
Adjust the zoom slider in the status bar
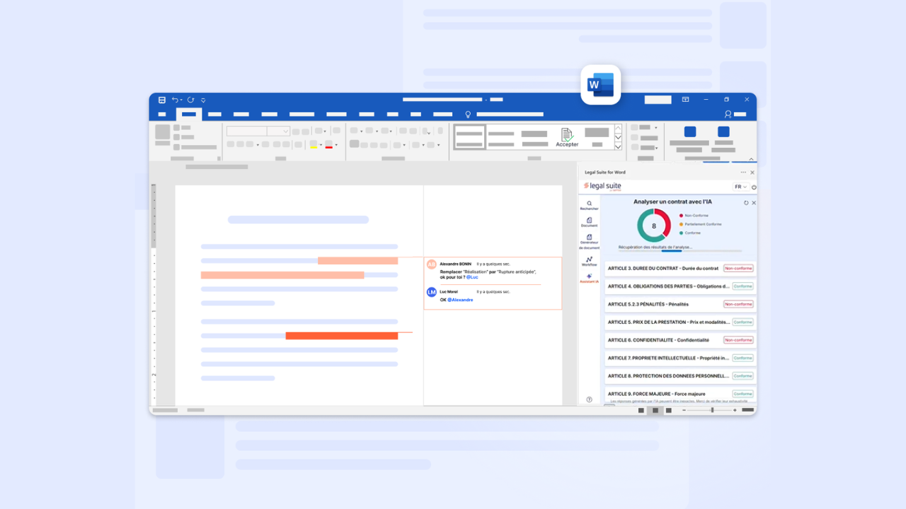(712, 410)
